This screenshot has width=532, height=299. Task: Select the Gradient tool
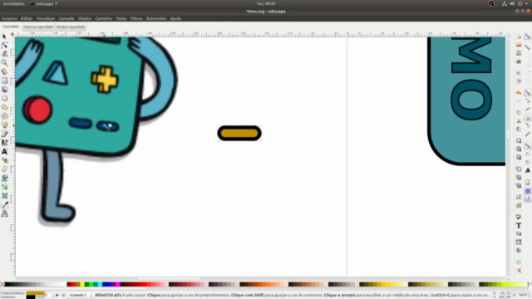pyautogui.click(x=4, y=187)
